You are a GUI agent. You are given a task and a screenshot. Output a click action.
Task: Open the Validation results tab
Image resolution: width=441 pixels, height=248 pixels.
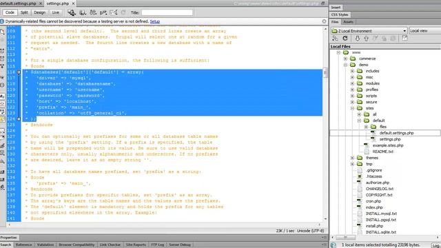point(45,245)
